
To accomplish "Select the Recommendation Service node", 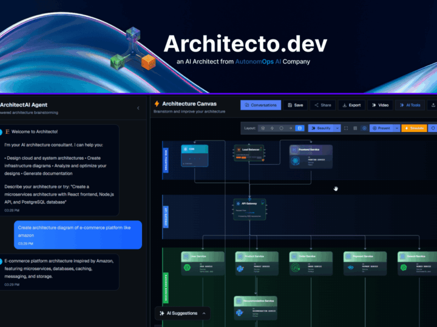I will pyautogui.click(x=256, y=308).
